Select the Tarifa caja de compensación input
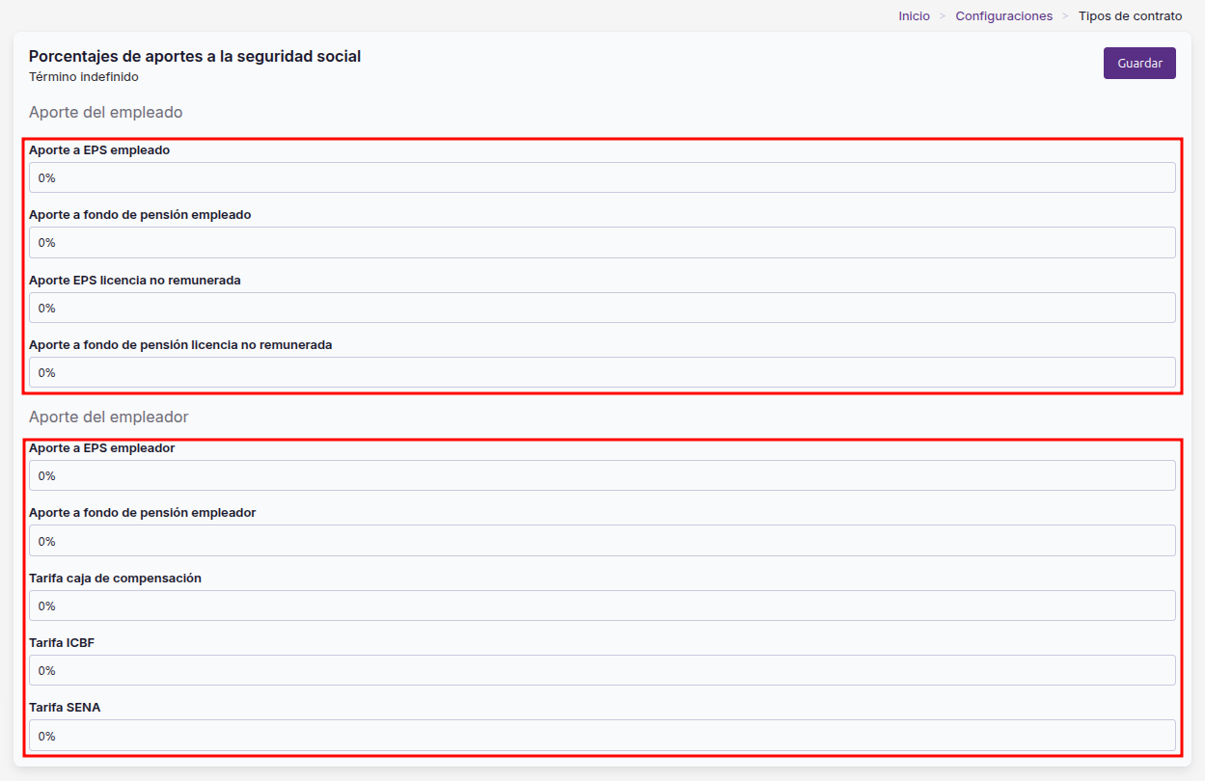 (x=602, y=606)
